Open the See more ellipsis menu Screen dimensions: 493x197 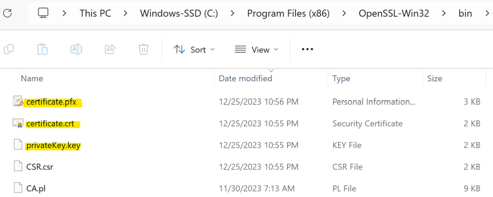[307, 49]
